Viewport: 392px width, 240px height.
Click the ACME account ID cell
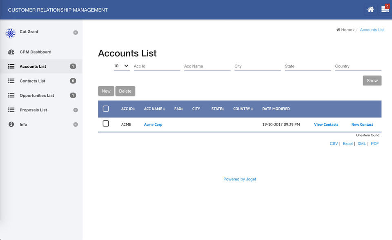(126, 124)
